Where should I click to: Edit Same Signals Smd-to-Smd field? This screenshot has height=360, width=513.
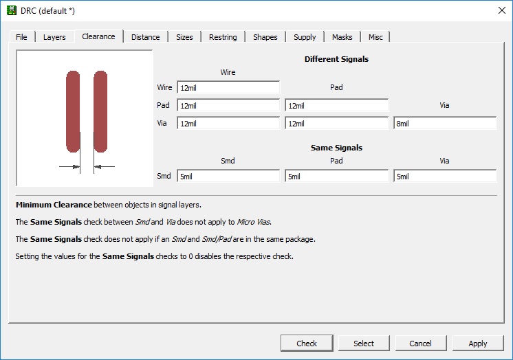pos(228,177)
